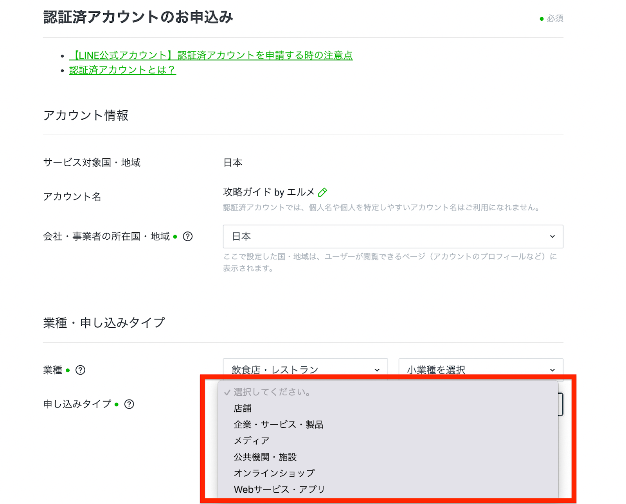626x504 pixels.
Task: Click the chevron arrow of country dropdown
Action: pyautogui.click(x=552, y=237)
